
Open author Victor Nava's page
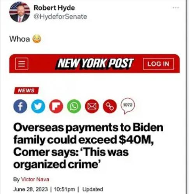click(35, 179)
